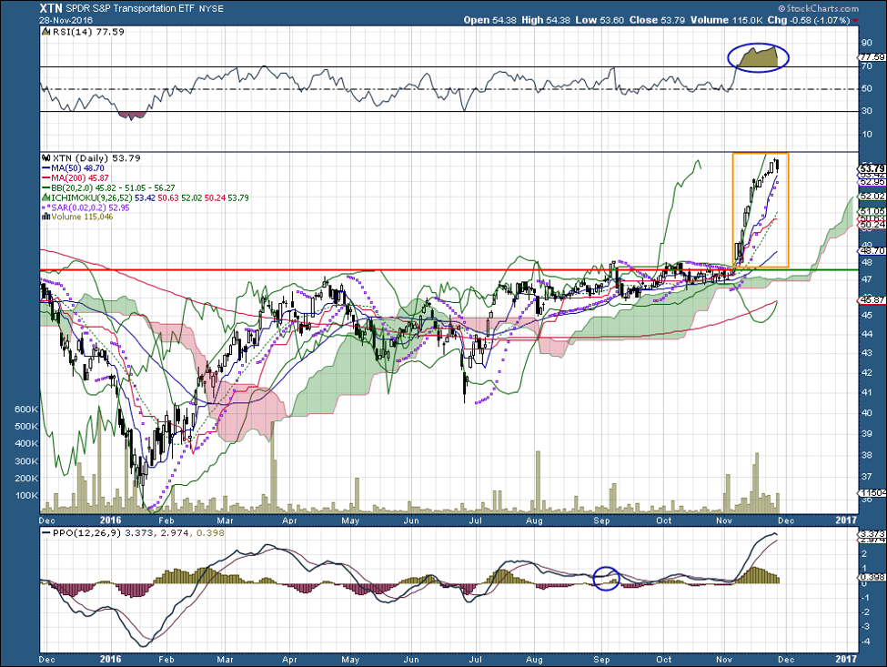Click the volume bars icon before Volume legend

46,217
